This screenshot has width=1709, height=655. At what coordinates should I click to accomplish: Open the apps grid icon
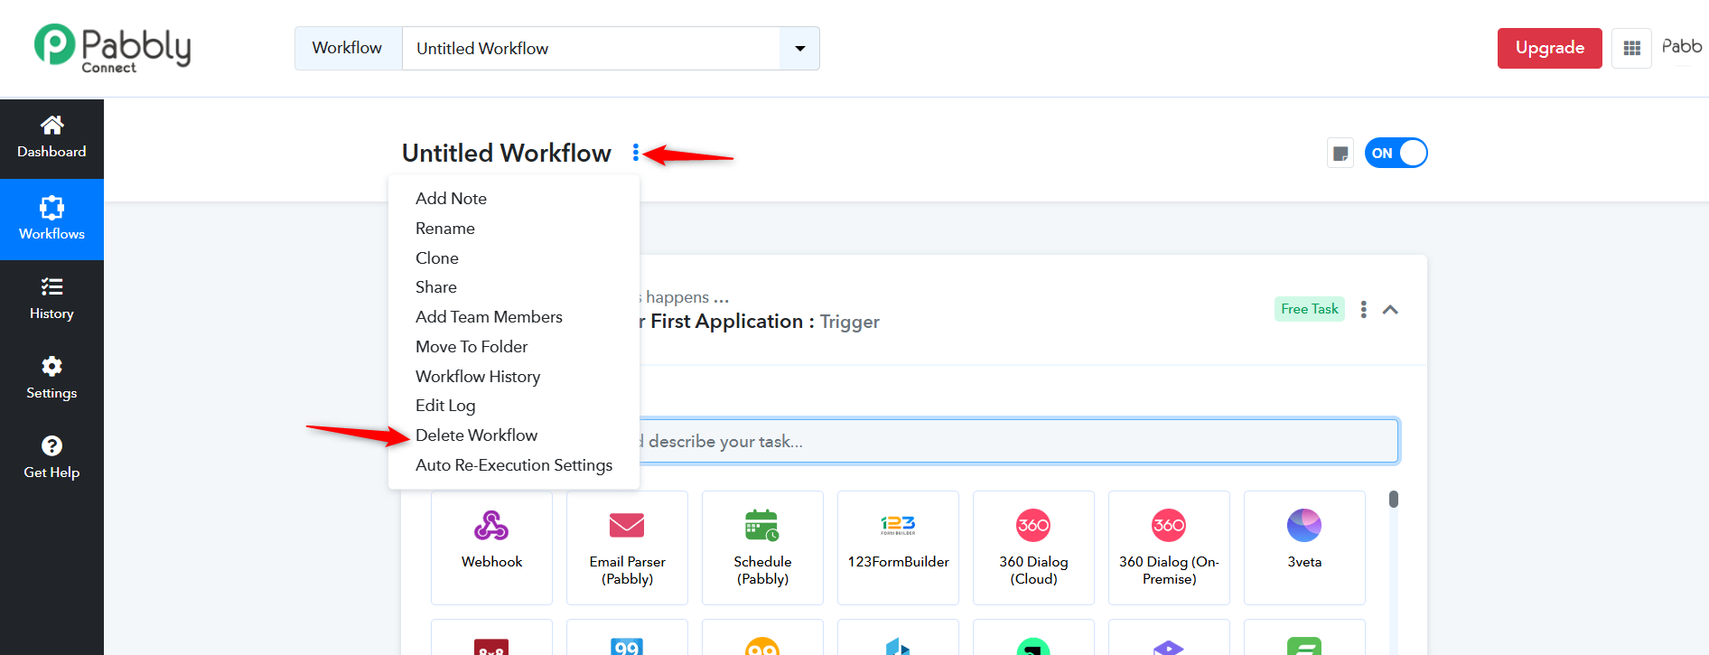coord(1631,49)
